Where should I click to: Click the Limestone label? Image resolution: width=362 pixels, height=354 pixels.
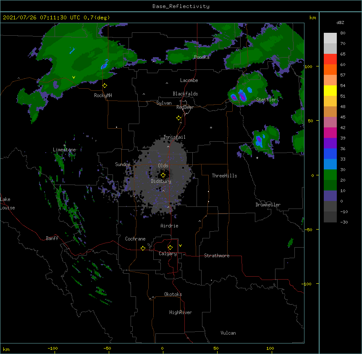(64, 150)
